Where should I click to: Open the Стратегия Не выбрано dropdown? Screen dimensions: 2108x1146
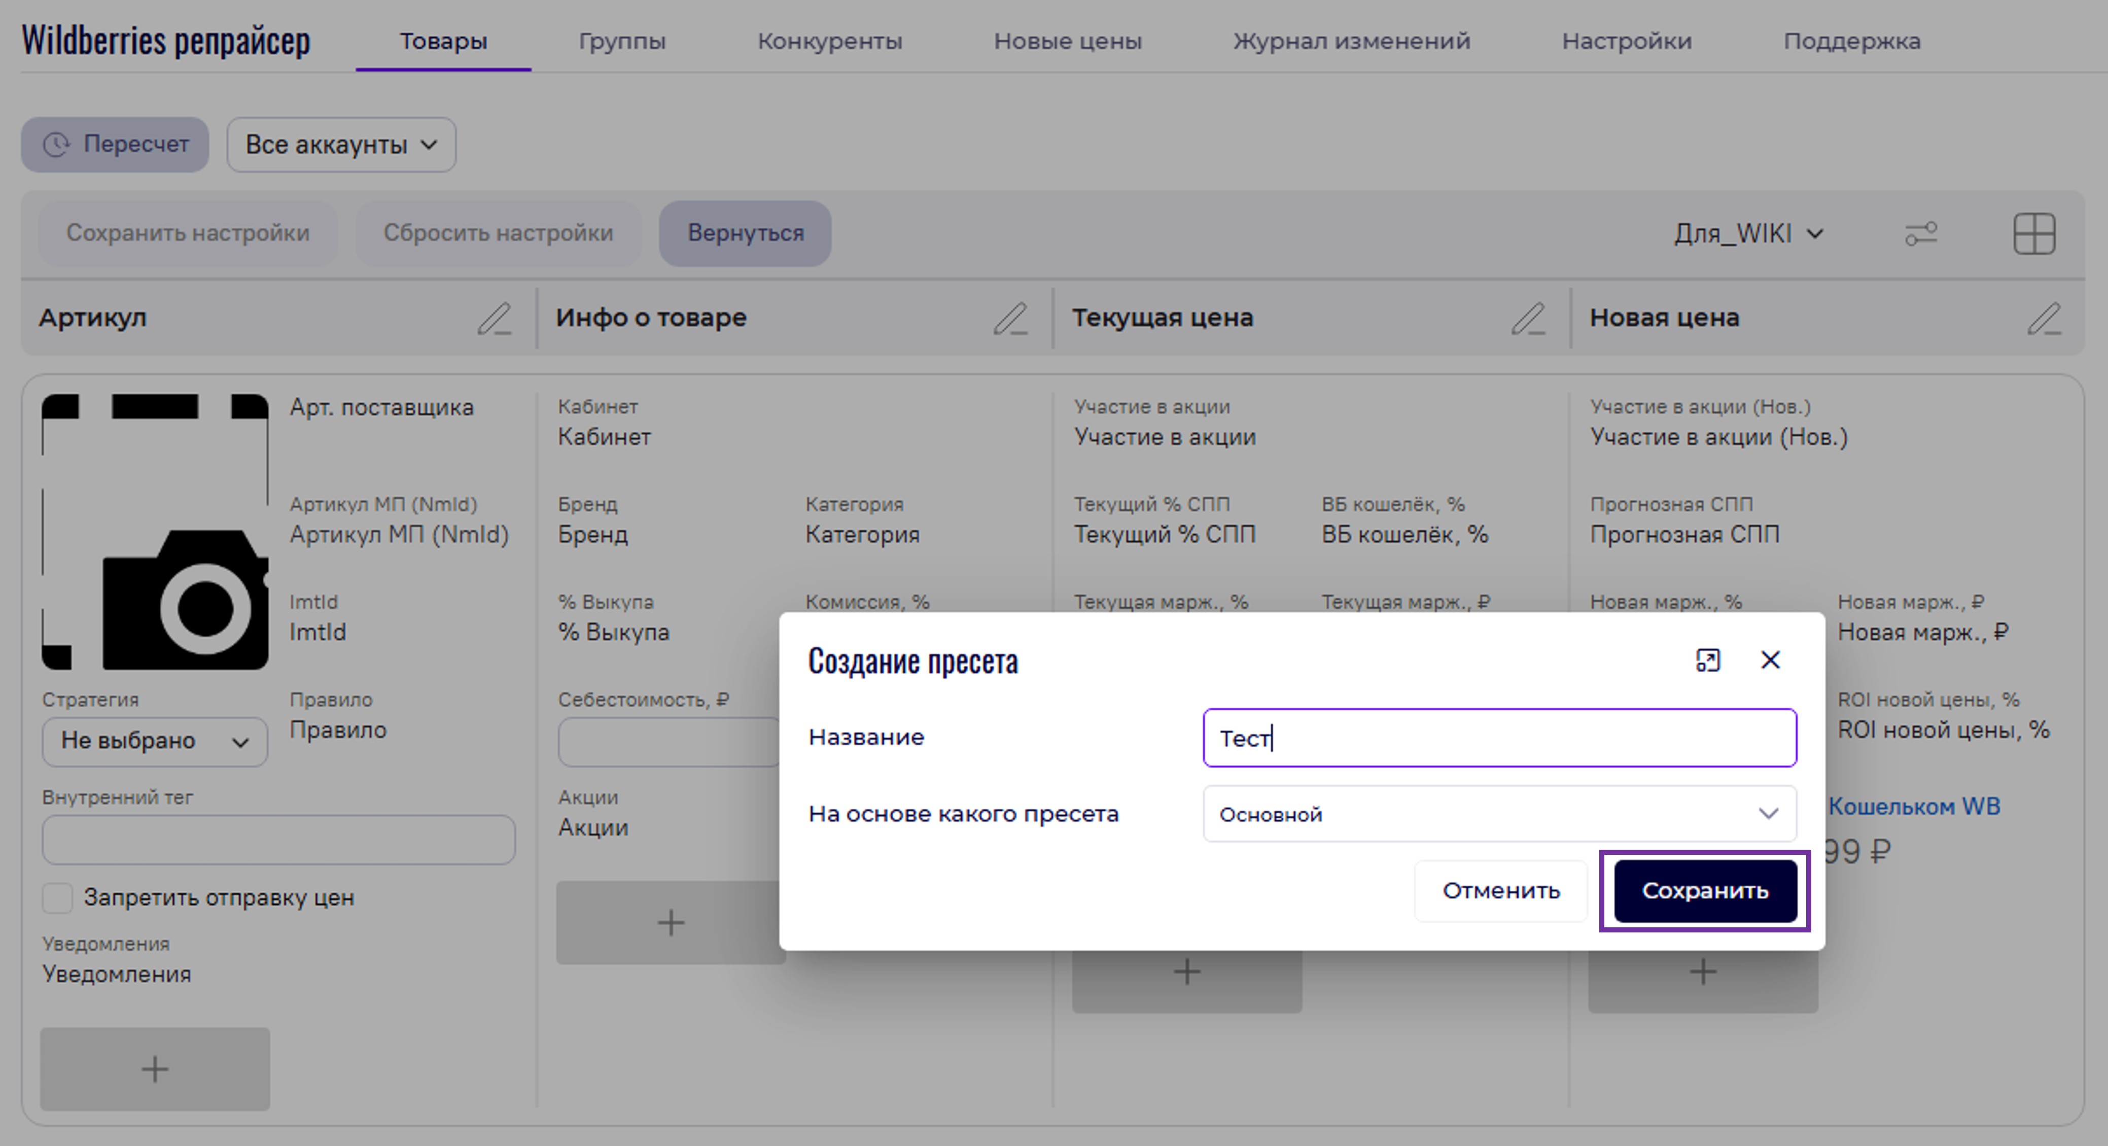click(x=155, y=742)
